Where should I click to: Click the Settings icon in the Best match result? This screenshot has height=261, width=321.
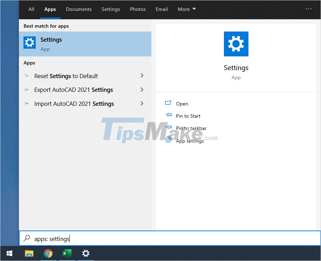[x=29, y=42]
